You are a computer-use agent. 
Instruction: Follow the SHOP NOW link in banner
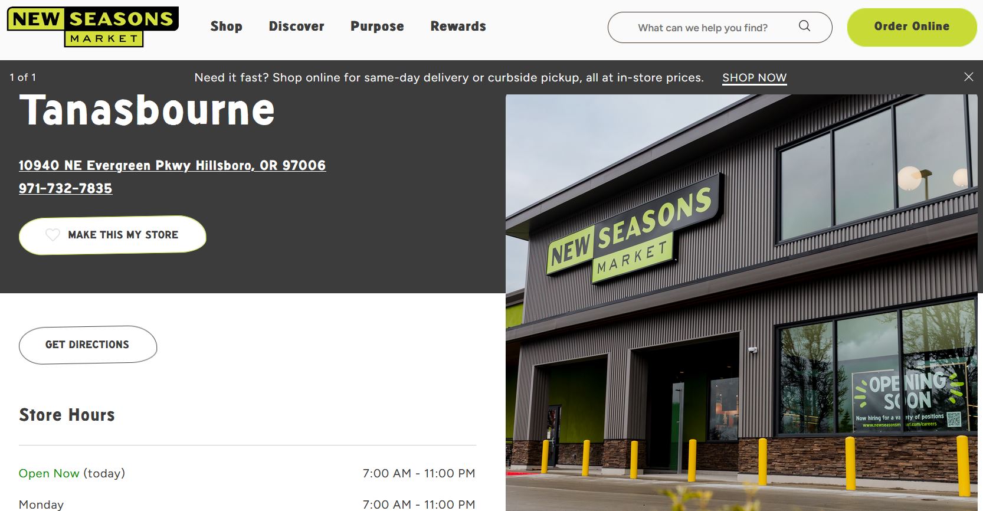tap(754, 78)
